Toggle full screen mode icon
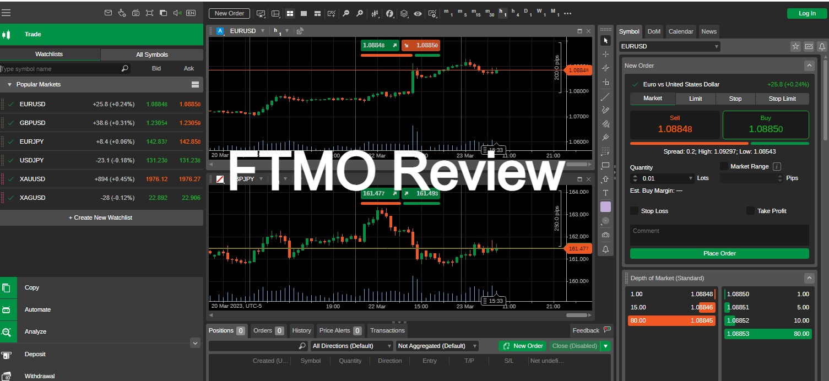The height and width of the screenshot is (381, 829). click(149, 13)
